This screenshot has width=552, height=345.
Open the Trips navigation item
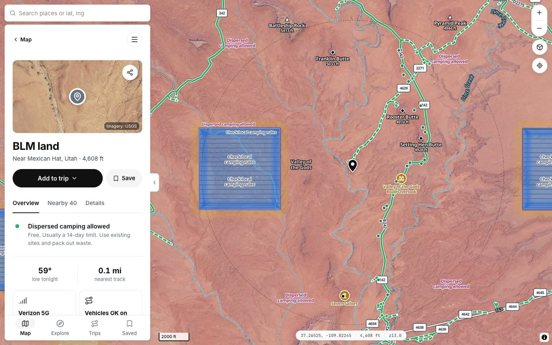(x=95, y=328)
